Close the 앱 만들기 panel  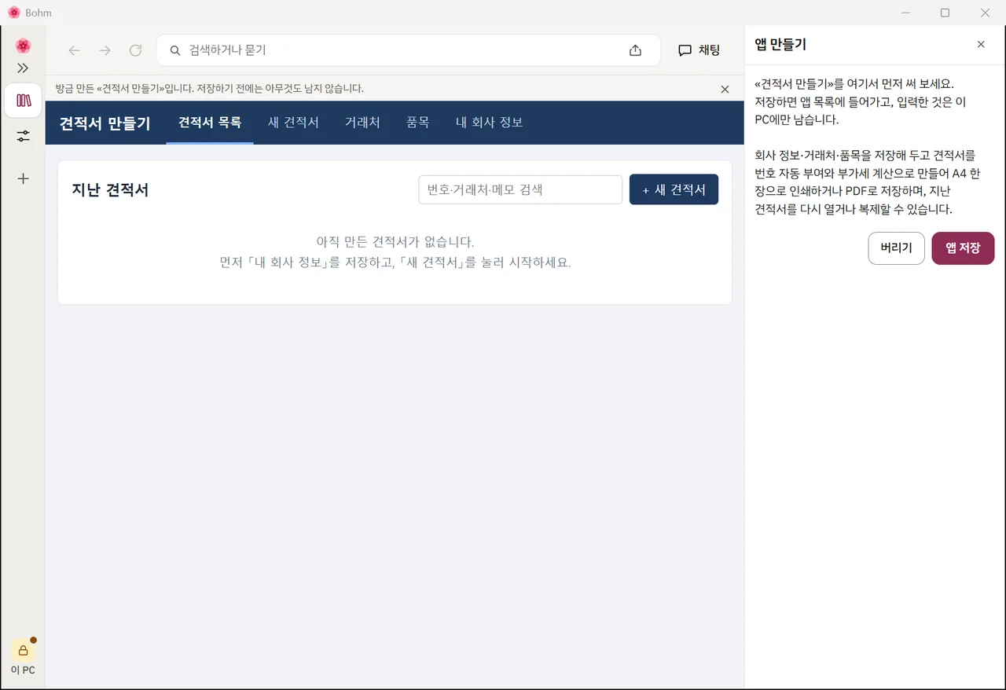pyautogui.click(x=981, y=45)
